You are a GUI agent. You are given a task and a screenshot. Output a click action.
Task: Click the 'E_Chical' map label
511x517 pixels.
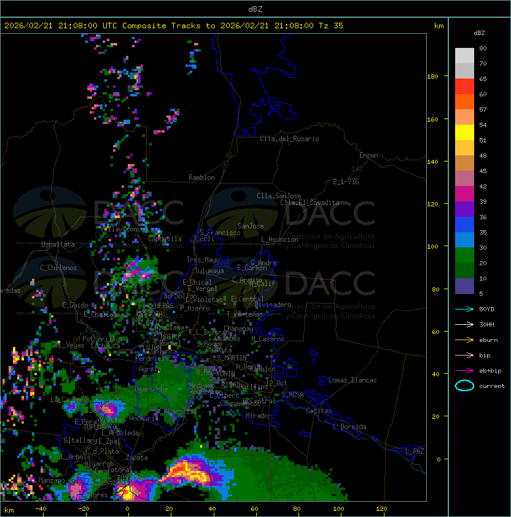197,282
